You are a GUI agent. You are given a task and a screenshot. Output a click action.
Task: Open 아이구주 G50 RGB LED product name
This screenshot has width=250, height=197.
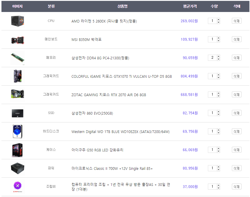pos(97,150)
